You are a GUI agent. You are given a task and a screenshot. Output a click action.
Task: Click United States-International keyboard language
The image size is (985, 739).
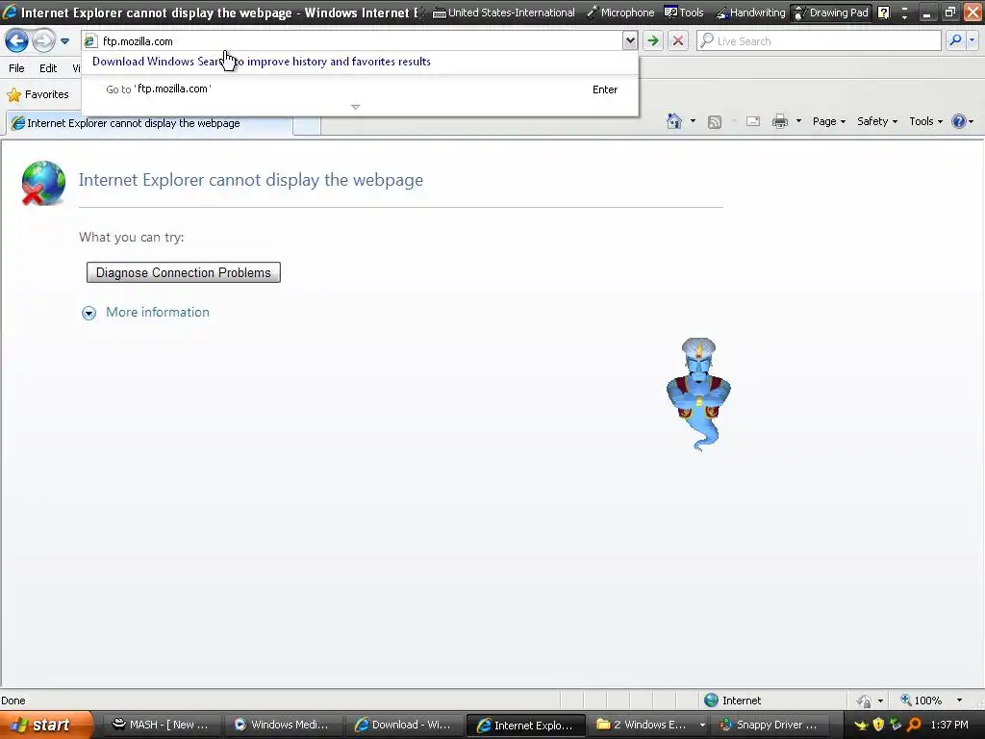click(504, 13)
